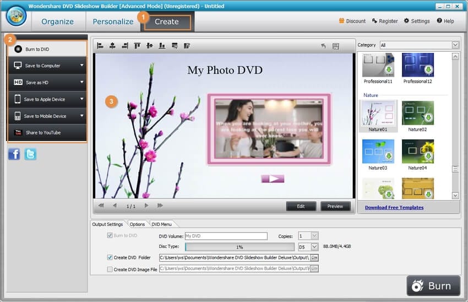Browse for the DVD folder path
This screenshot has width=468, height=302.
tap(314, 257)
